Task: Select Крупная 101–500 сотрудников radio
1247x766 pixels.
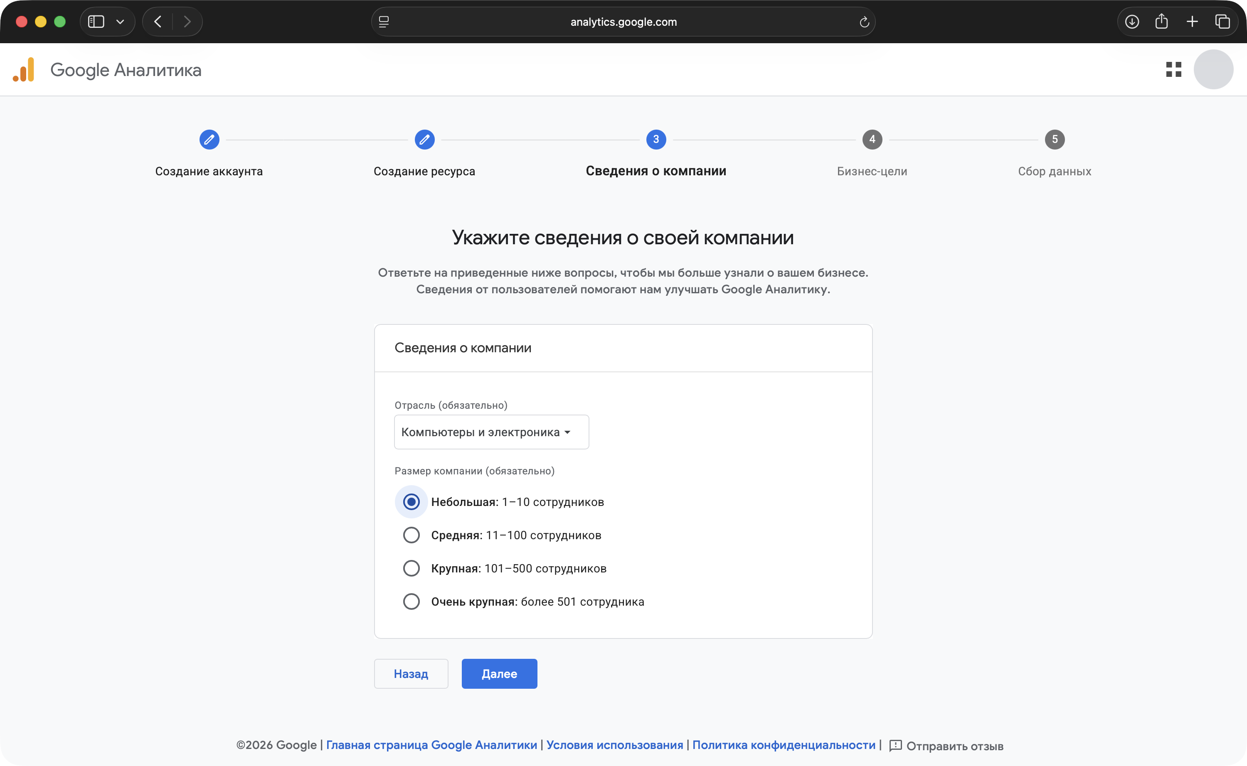Action: (x=411, y=568)
